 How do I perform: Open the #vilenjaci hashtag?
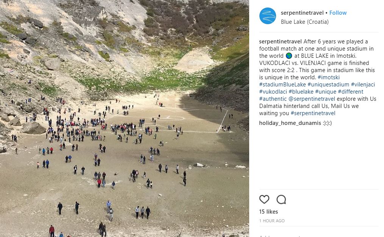pos(363,85)
